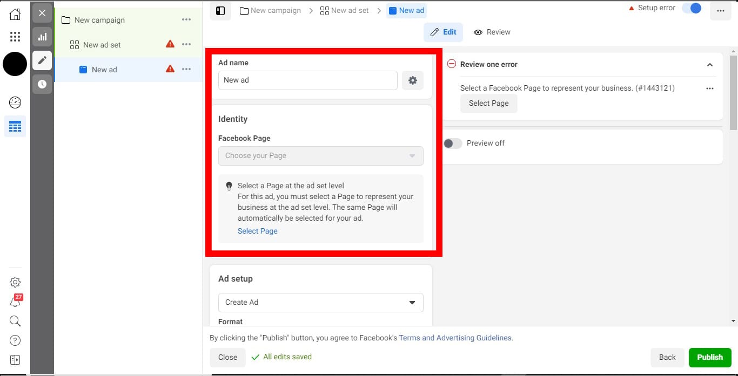The height and width of the screenshot is (376, 738).
Task: Open the home icon in left rail
Action: pos(15,15)
